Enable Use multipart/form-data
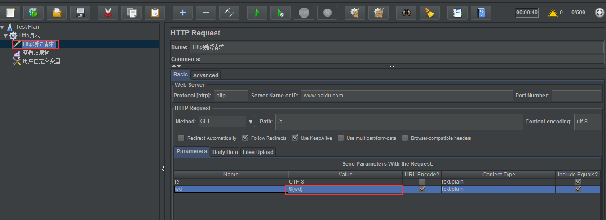The image size is (606, 220). [x=341, y=138]
